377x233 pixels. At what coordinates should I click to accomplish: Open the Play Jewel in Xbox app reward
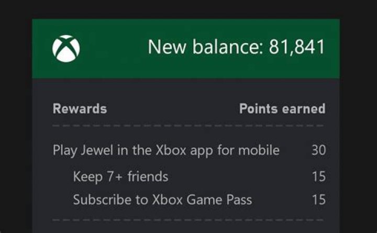[166, 151]
